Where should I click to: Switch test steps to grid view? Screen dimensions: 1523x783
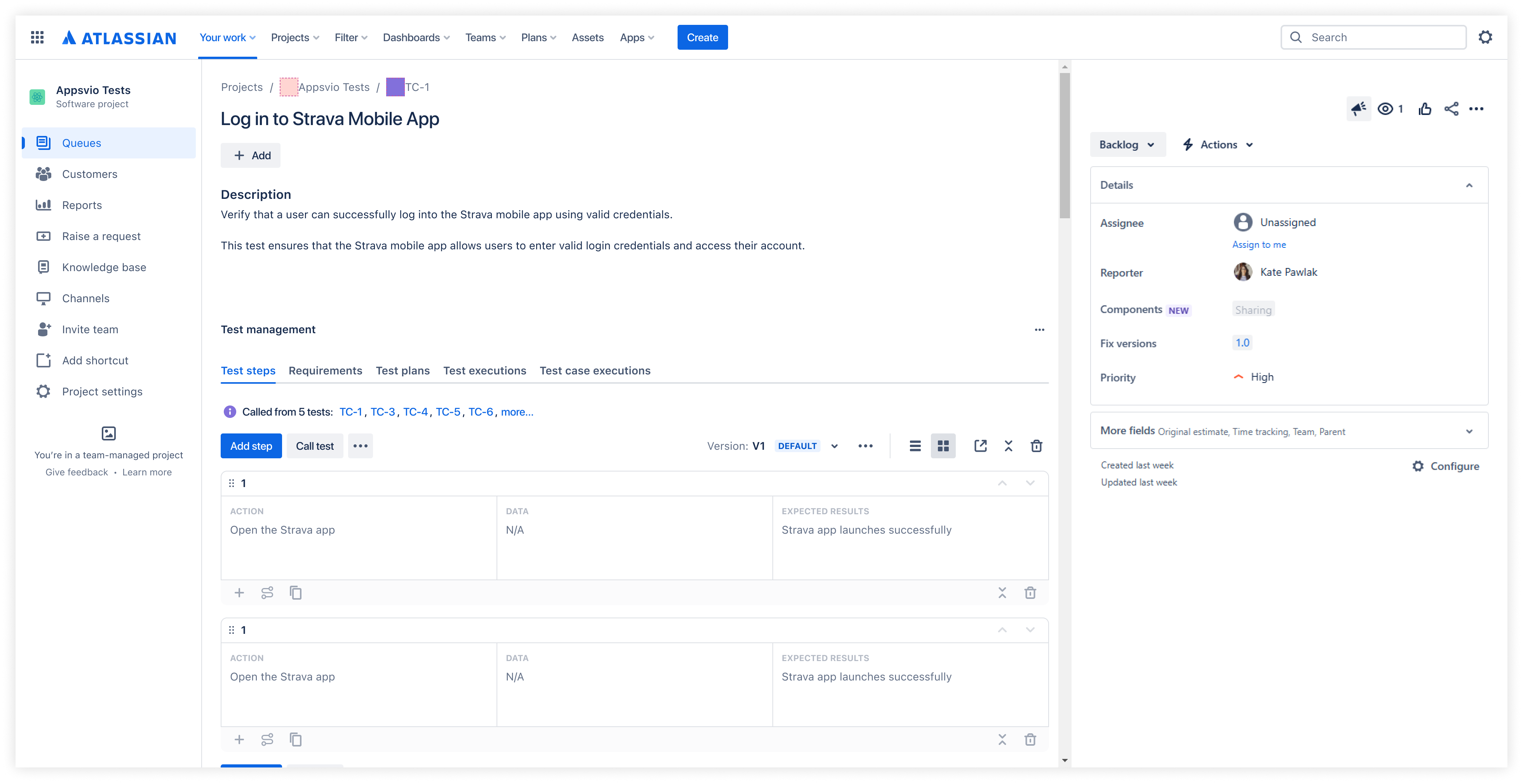[x=943, y=446]
